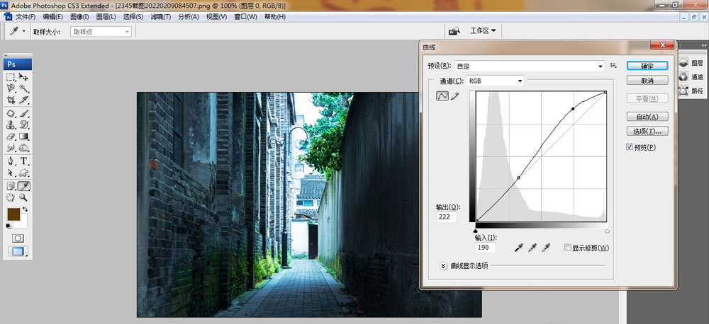Screen dimensions: 709x324
Task: Open the 图层 (Layers) panel icon
Action: 691,63
